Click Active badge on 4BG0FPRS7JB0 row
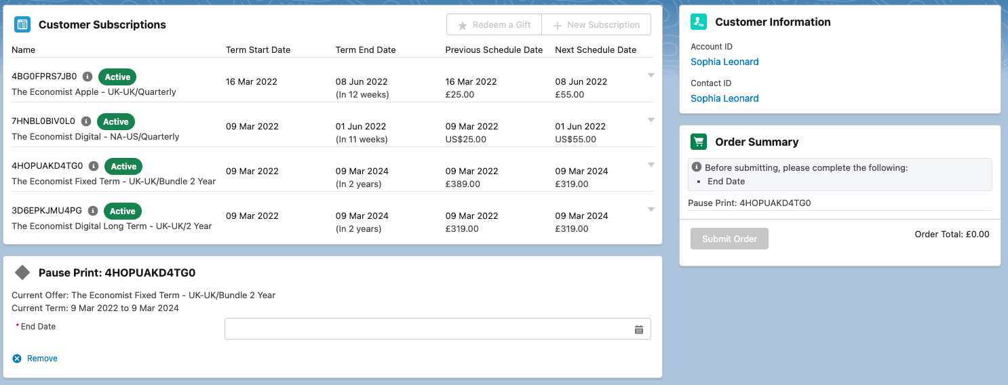Viewport: 1008px width, 385px height. 117,77
